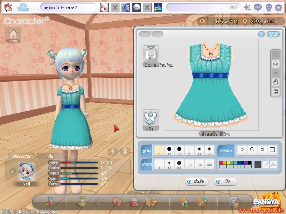Screen dimensions: 286x214
Task: Select the size 1 pen tip
Action: click(x=159, y=164)
